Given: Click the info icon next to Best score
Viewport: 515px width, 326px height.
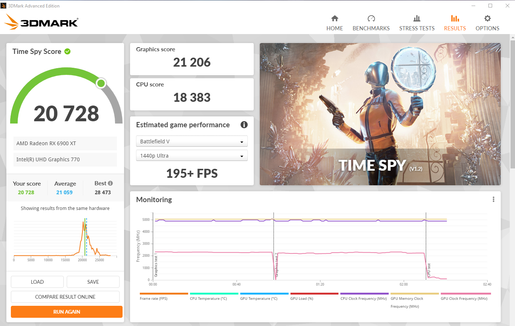Looking at the screenshot, I should pyautogui.click(x=110, y=183).
